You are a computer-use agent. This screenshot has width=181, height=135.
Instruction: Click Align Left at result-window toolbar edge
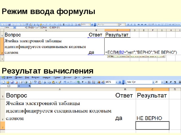tap(180, 82)
